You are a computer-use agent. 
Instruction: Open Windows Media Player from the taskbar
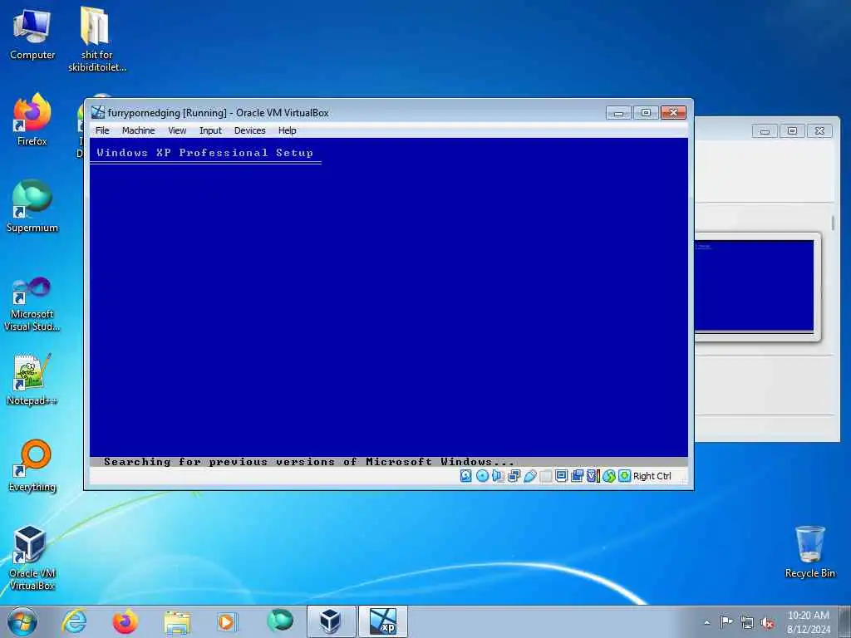pos(226,621)
